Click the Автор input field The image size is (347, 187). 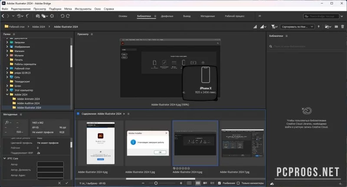pos(50,164)
